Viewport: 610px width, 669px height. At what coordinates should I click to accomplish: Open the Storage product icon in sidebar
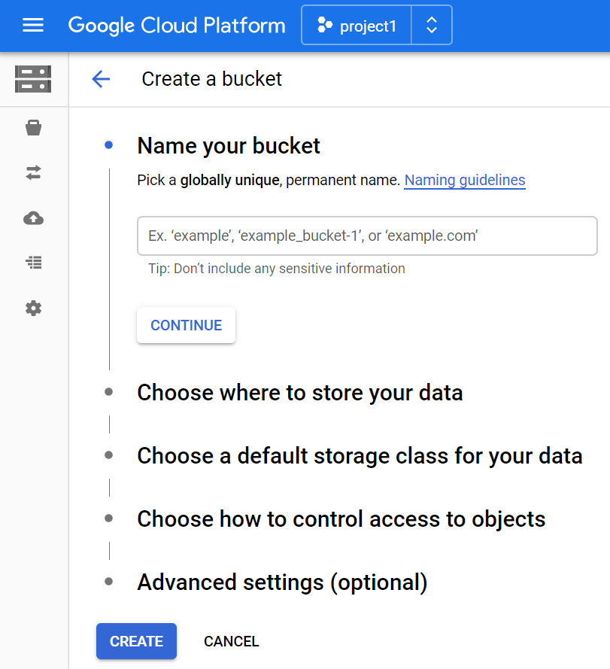coord(33,79)
